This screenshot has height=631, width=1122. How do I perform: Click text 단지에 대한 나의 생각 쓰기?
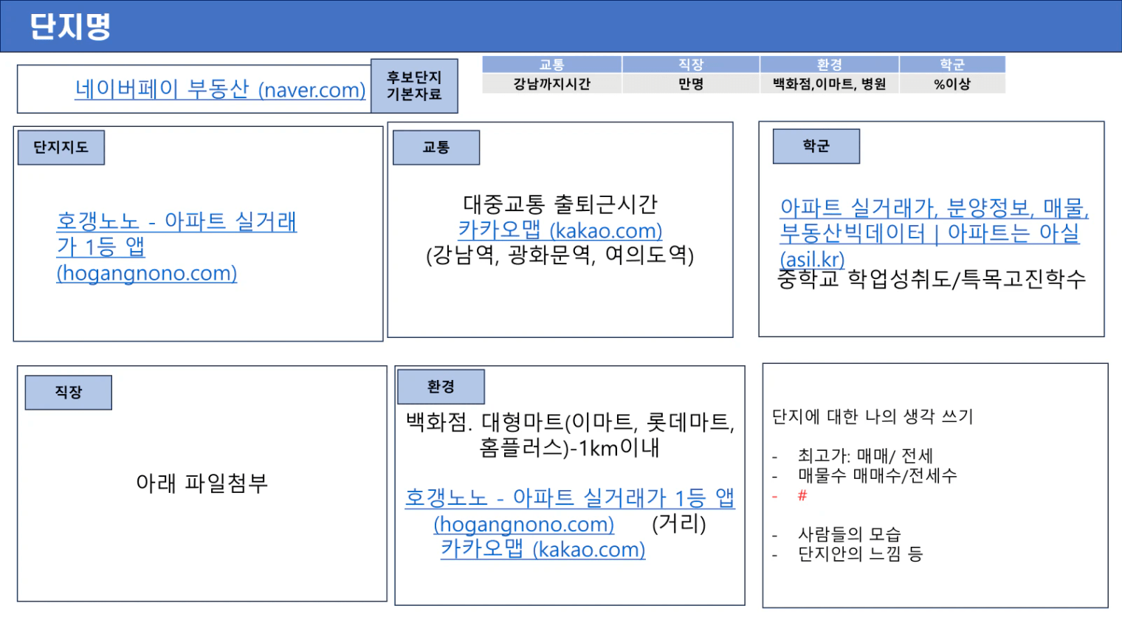(873, 417)
